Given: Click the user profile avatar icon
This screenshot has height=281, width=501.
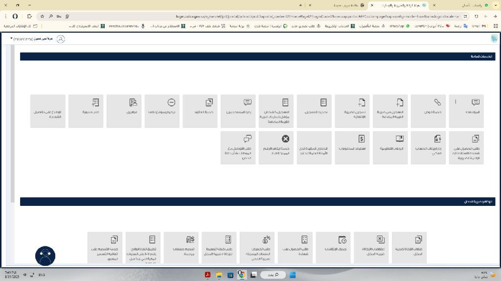Looking at the screenshot, I should (61, 39).
